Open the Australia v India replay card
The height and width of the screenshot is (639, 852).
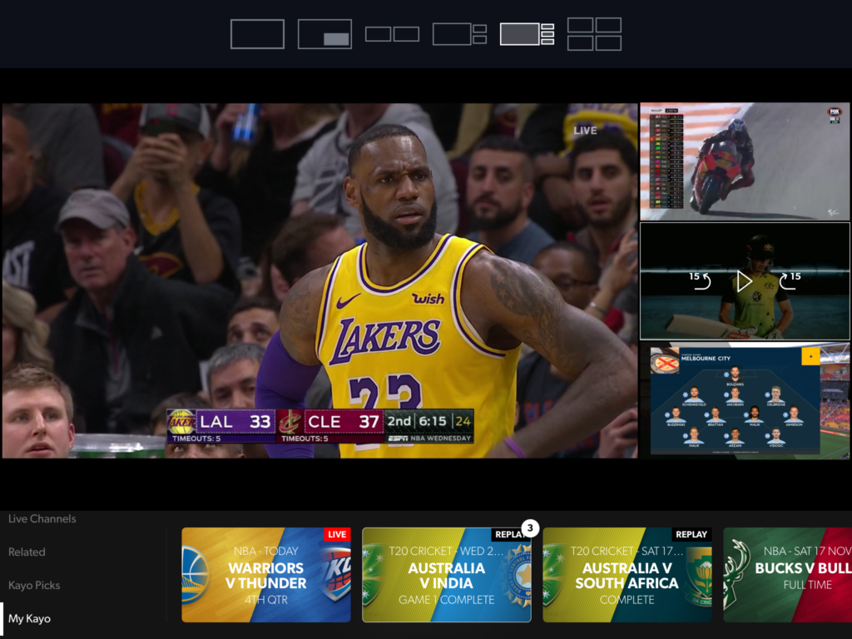click(447, 575)
